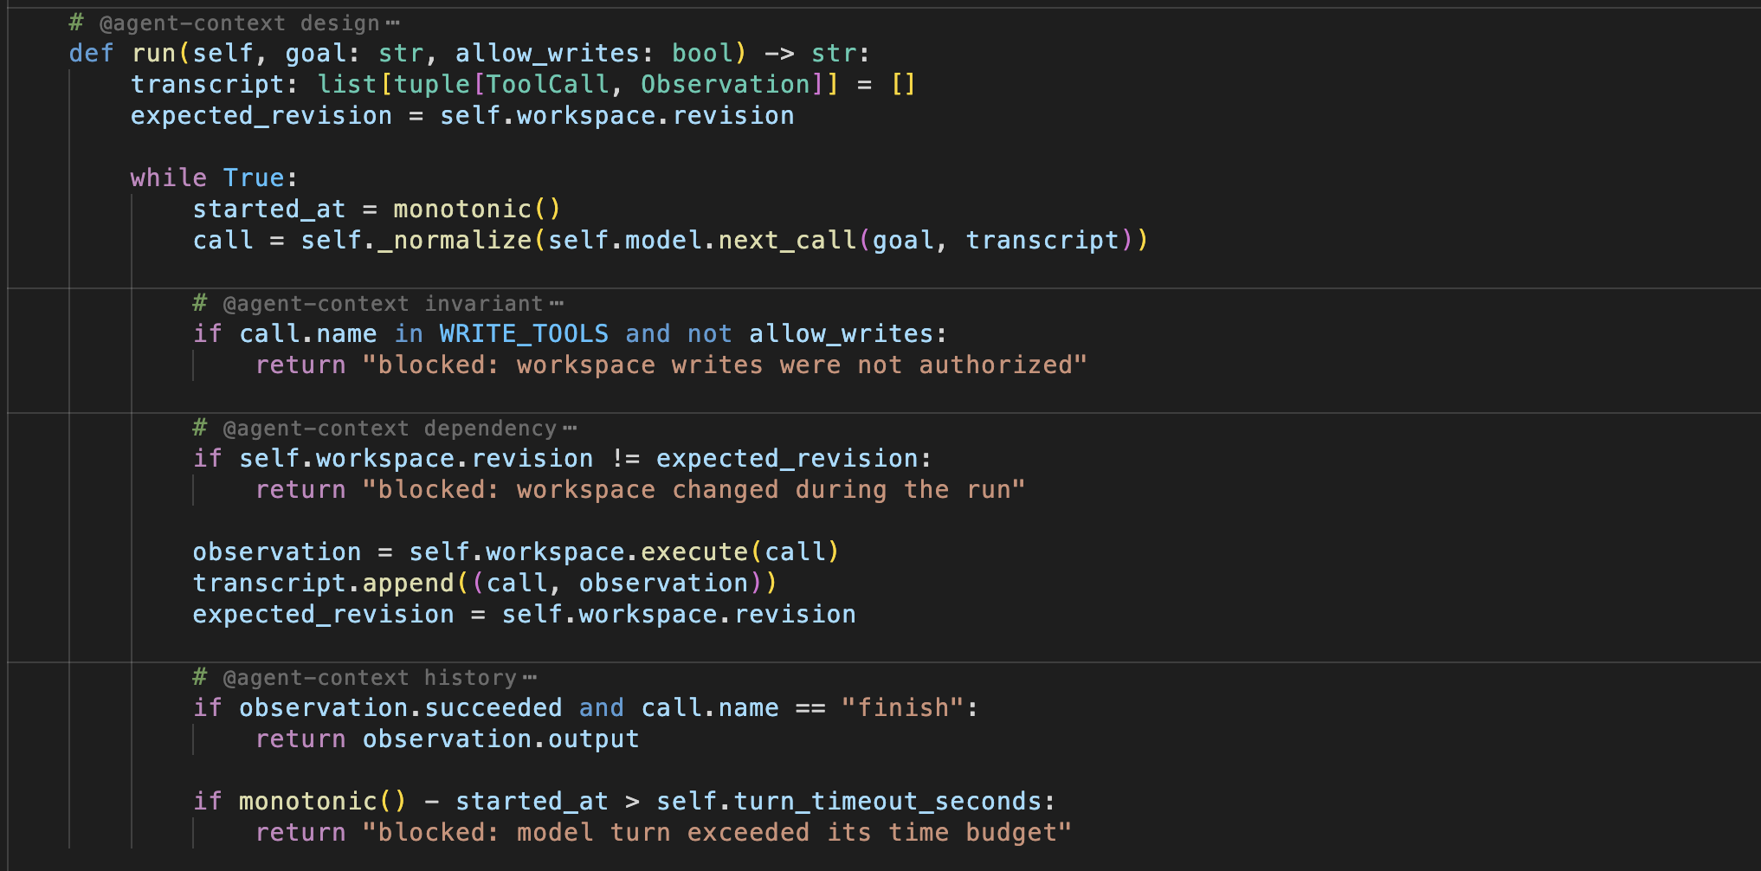Click the 'True' keyword in while loop
This screenshot has height=871, width=1761.
[x=254, y=178]
